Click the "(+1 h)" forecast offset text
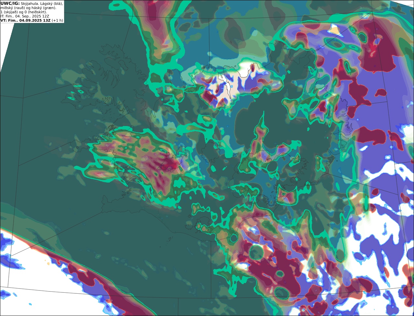 [57, 20]
